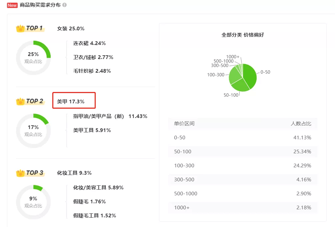Click the TOP 1 crown icon

click(x=21, y=28)
